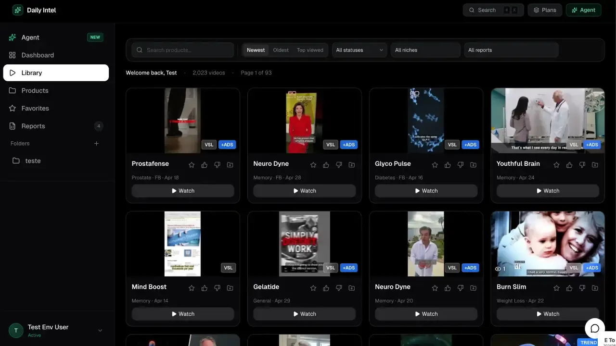Expand the Test Env User menu
The image size is (616, 346).
[x=56, y=331]
